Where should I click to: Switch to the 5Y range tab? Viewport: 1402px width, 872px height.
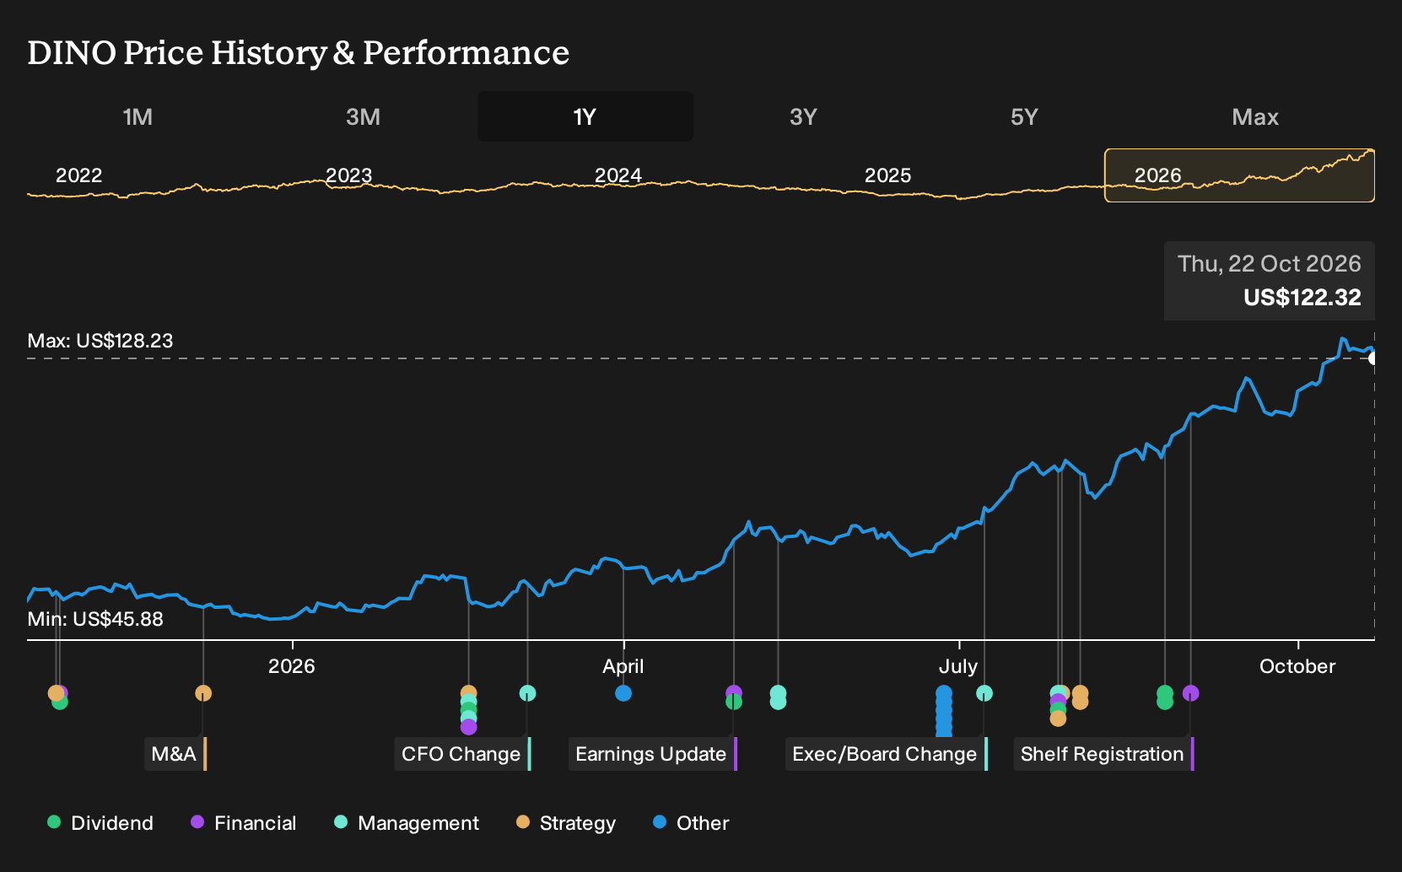pyautogui.click(x=1024, y=116)
